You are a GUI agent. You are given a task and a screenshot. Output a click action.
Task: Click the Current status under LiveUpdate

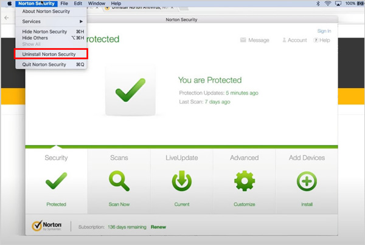pos(182,204)
